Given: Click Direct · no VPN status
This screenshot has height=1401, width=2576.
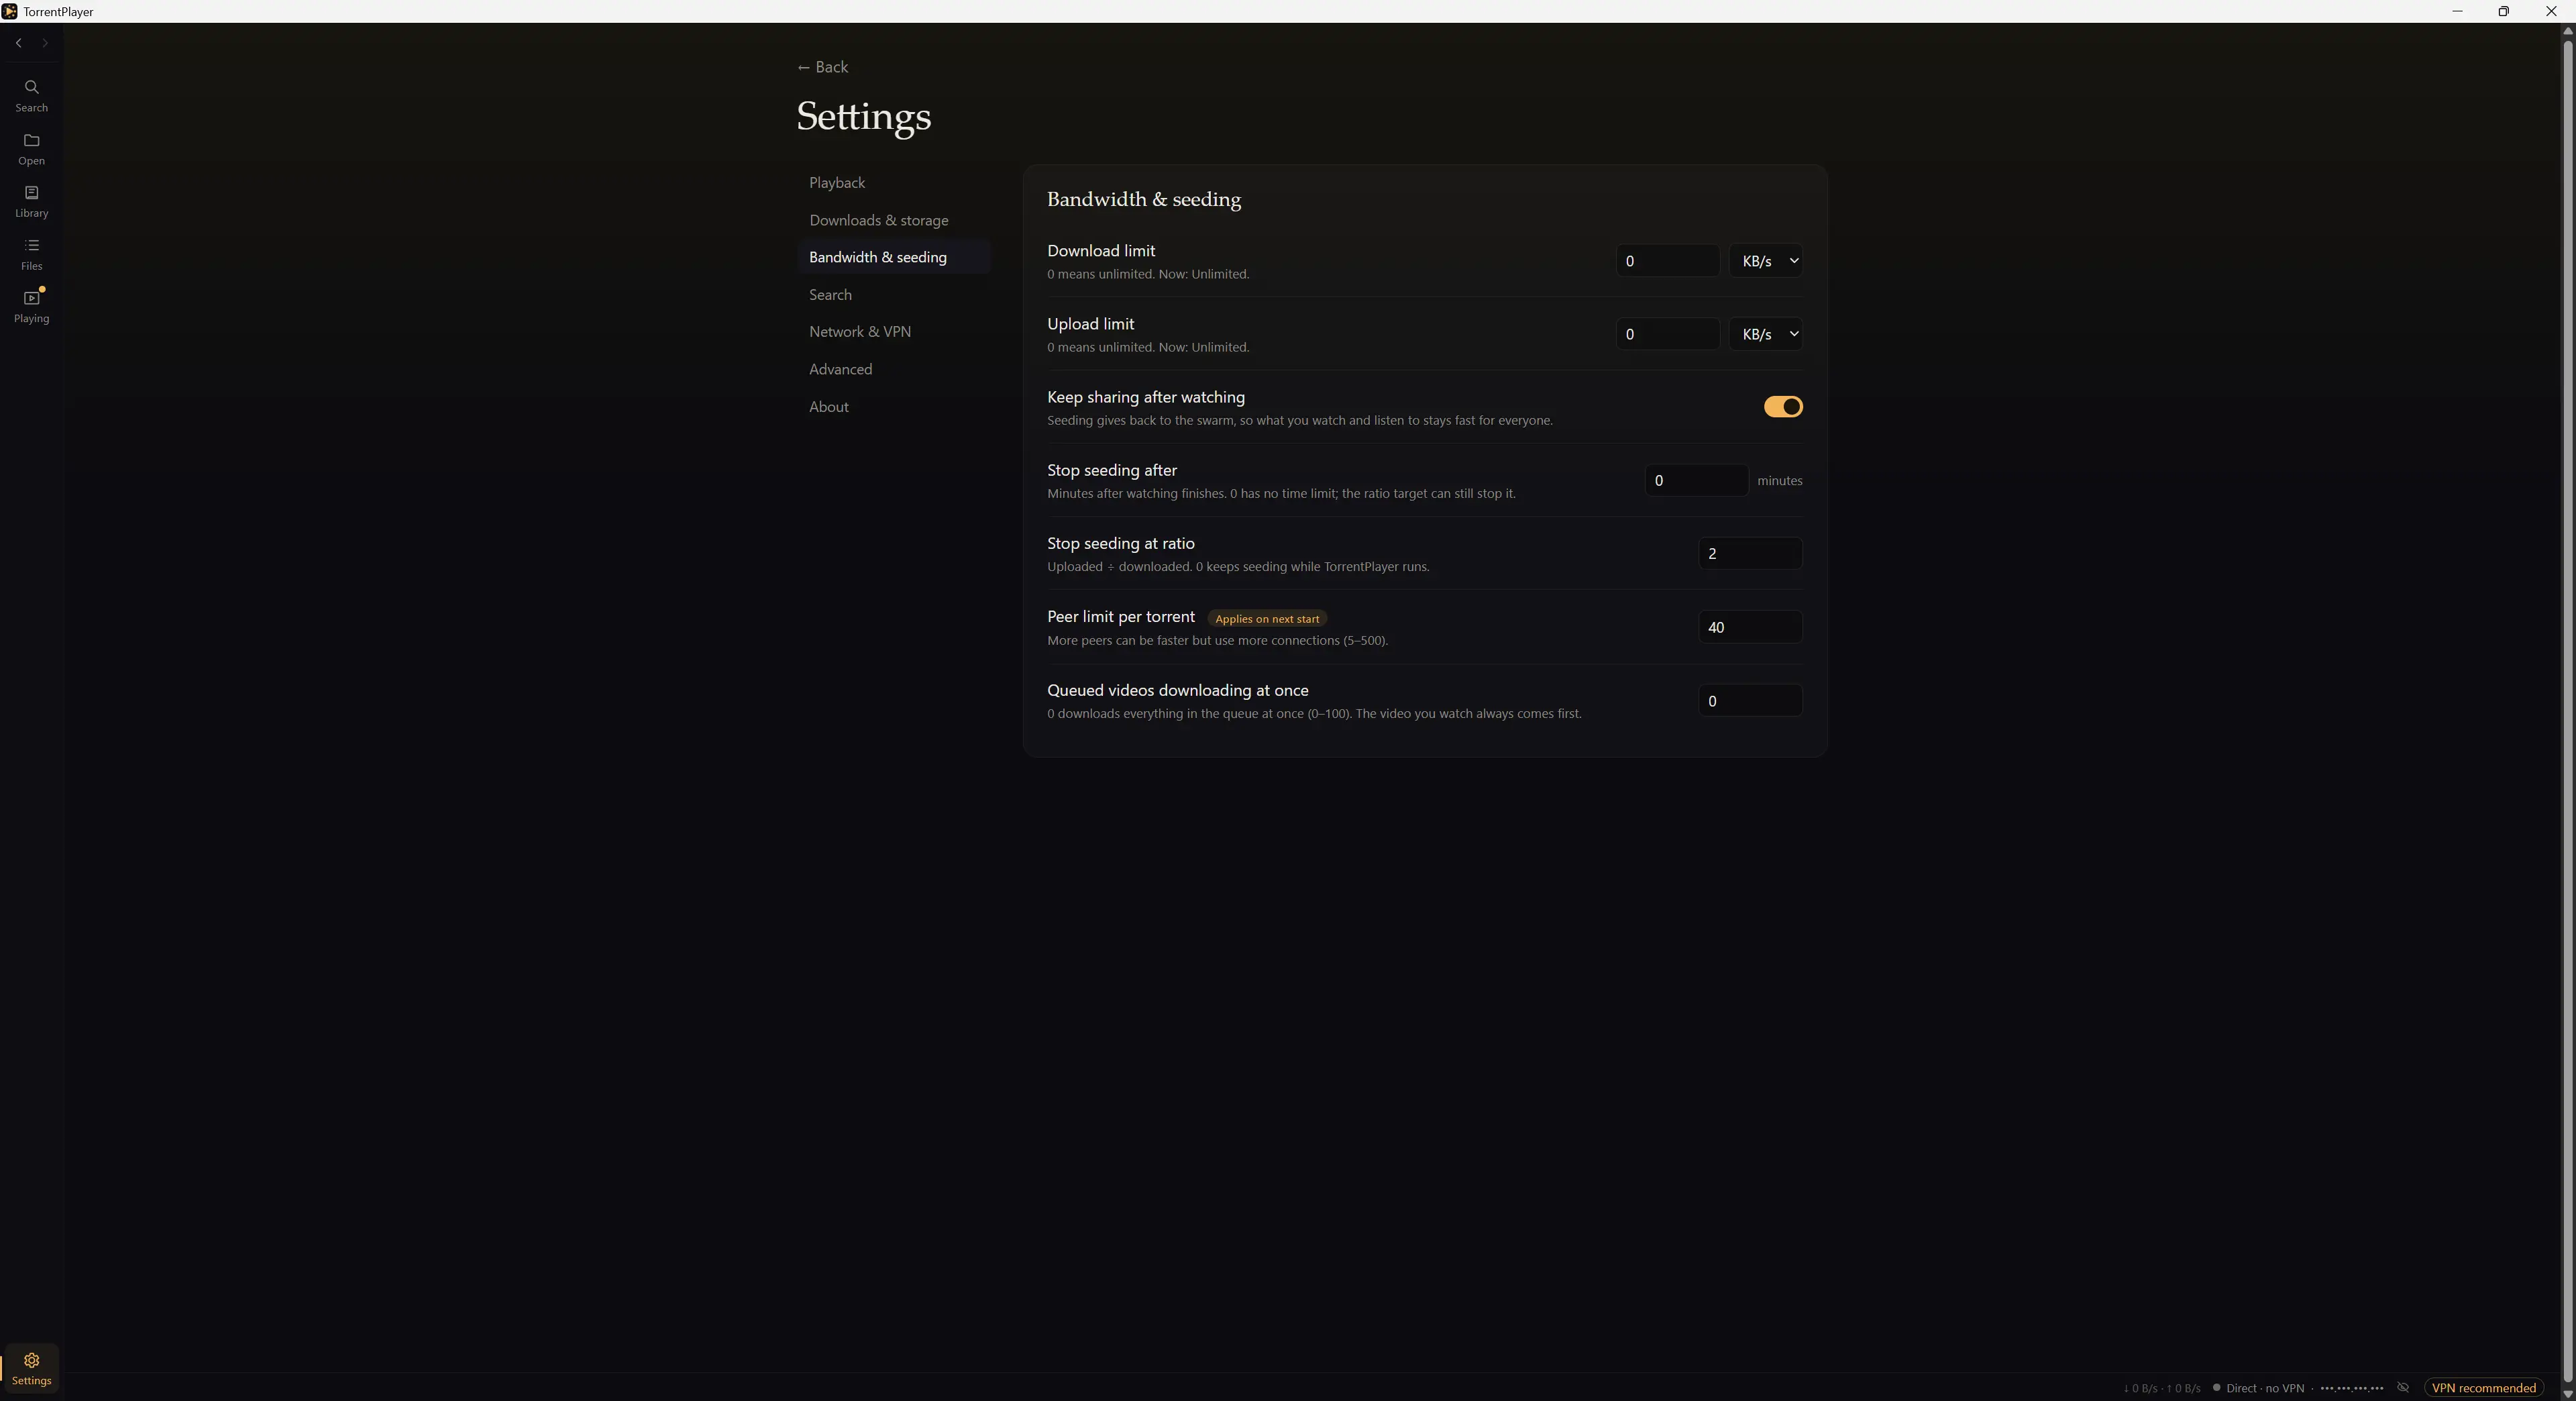Looking at the screenshot, I should pos(2258,1388).
